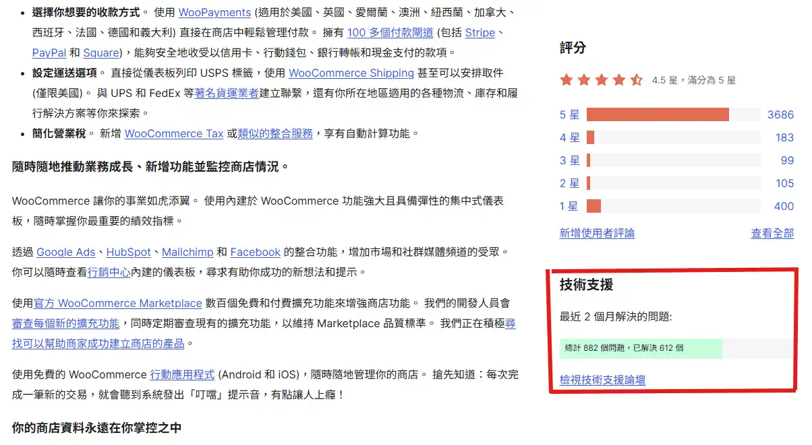Viewport: 812px width, 445px height.
Task: Follow the Google Ads link
Action: pyautogui.click(x=66, y=252)
